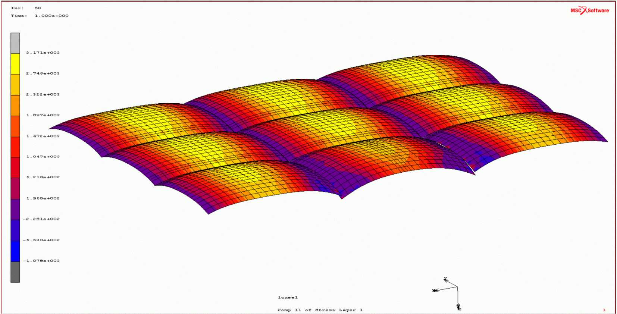
Task: Click the MSC Software logo
Action: (590, 10)
